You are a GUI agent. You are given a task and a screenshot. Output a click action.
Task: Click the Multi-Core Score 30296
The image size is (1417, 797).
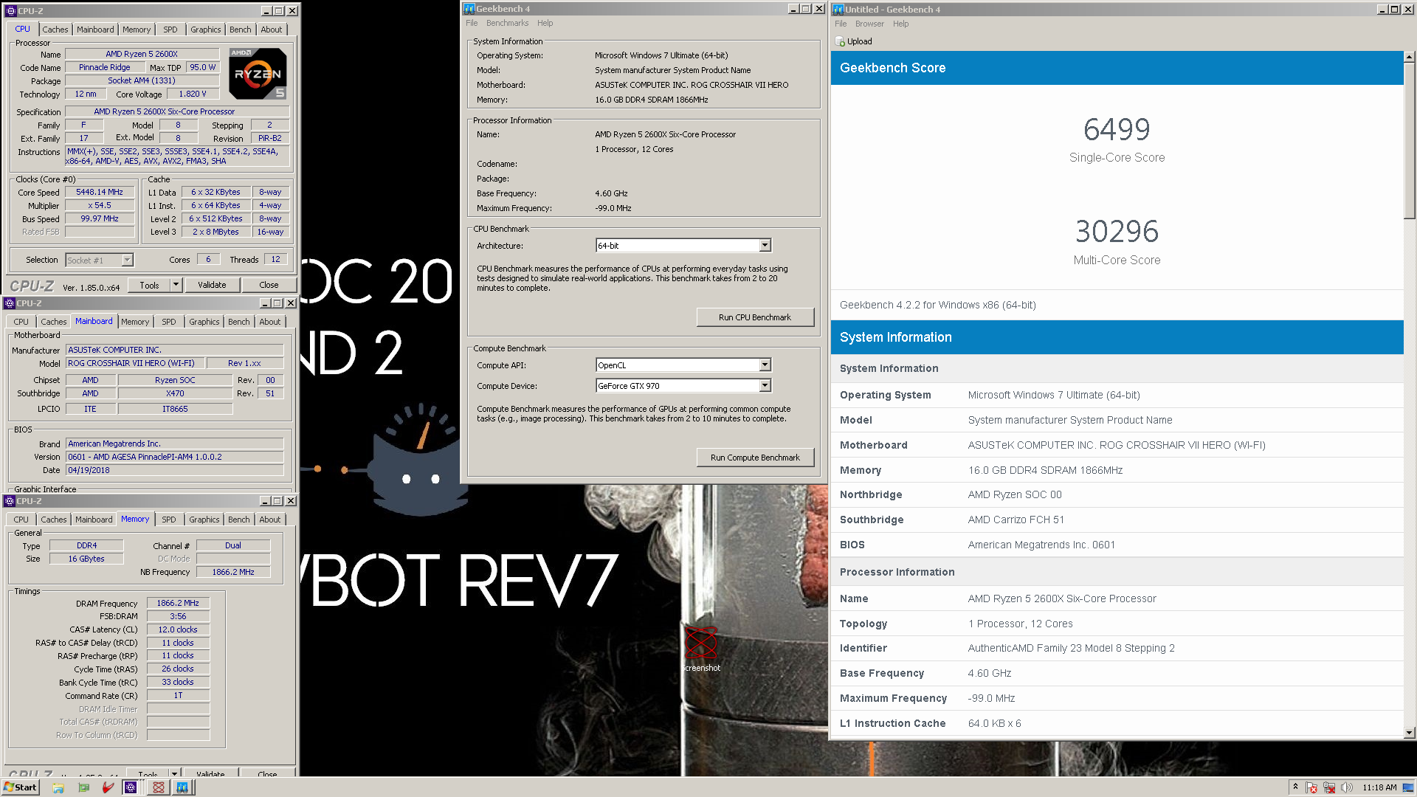pos(1117,232)
